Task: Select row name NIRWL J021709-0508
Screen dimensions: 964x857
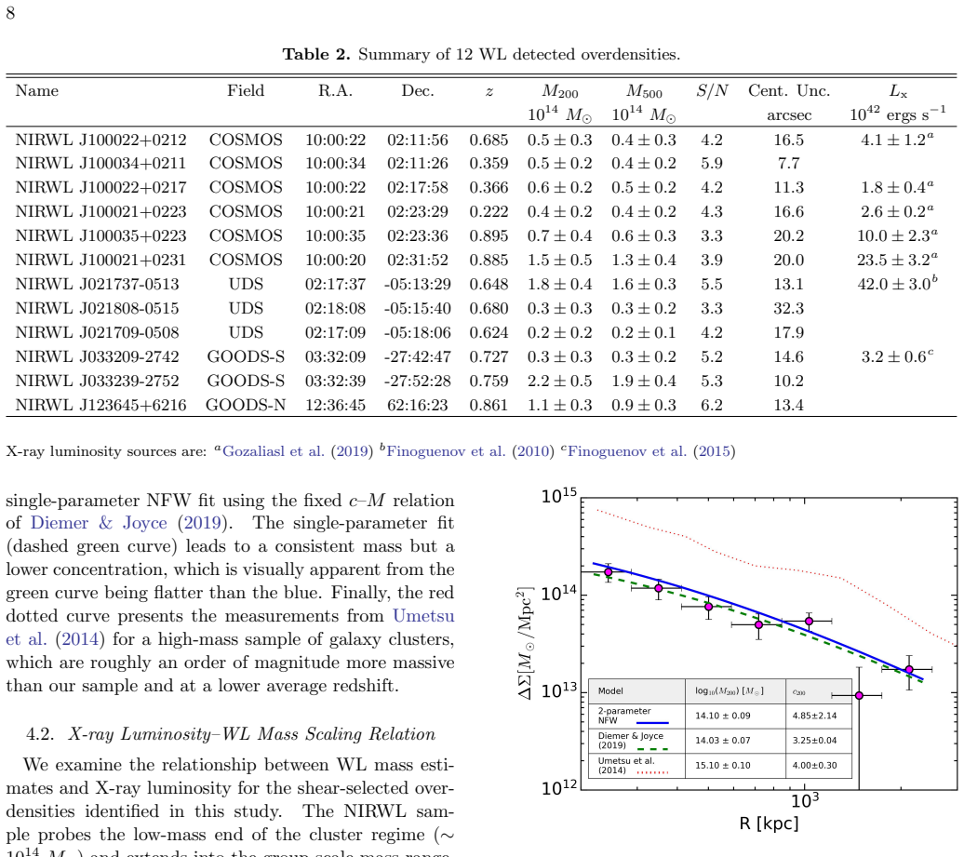Action: click(97, 332)
